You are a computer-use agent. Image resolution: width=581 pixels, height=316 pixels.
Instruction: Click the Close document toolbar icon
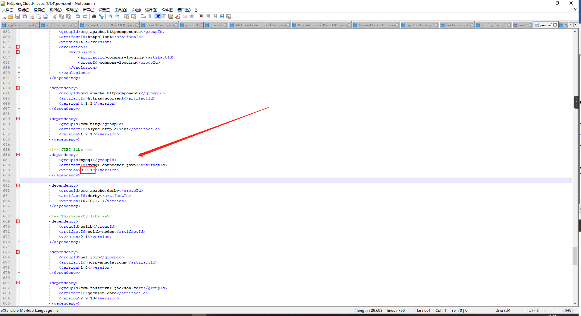point(32,16)
